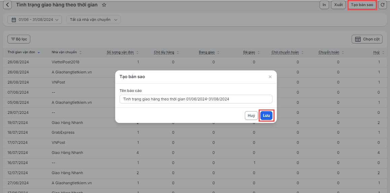Click the back arrow icon
The height and width of the screenshot is (193, 390).
(x=7, y=5)
